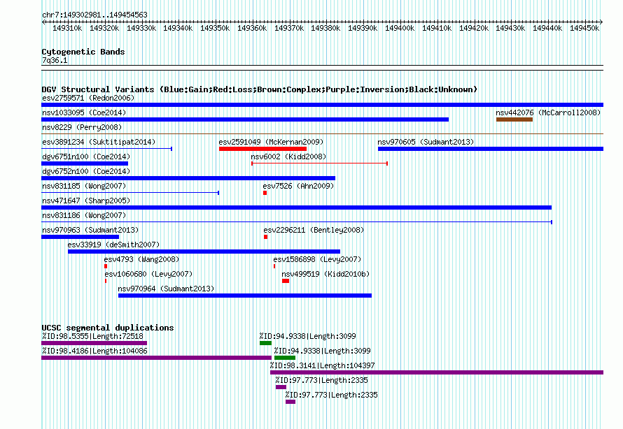Click the nsv8229 (Perry2008) label
623x429 pixels.
point(82,127)
